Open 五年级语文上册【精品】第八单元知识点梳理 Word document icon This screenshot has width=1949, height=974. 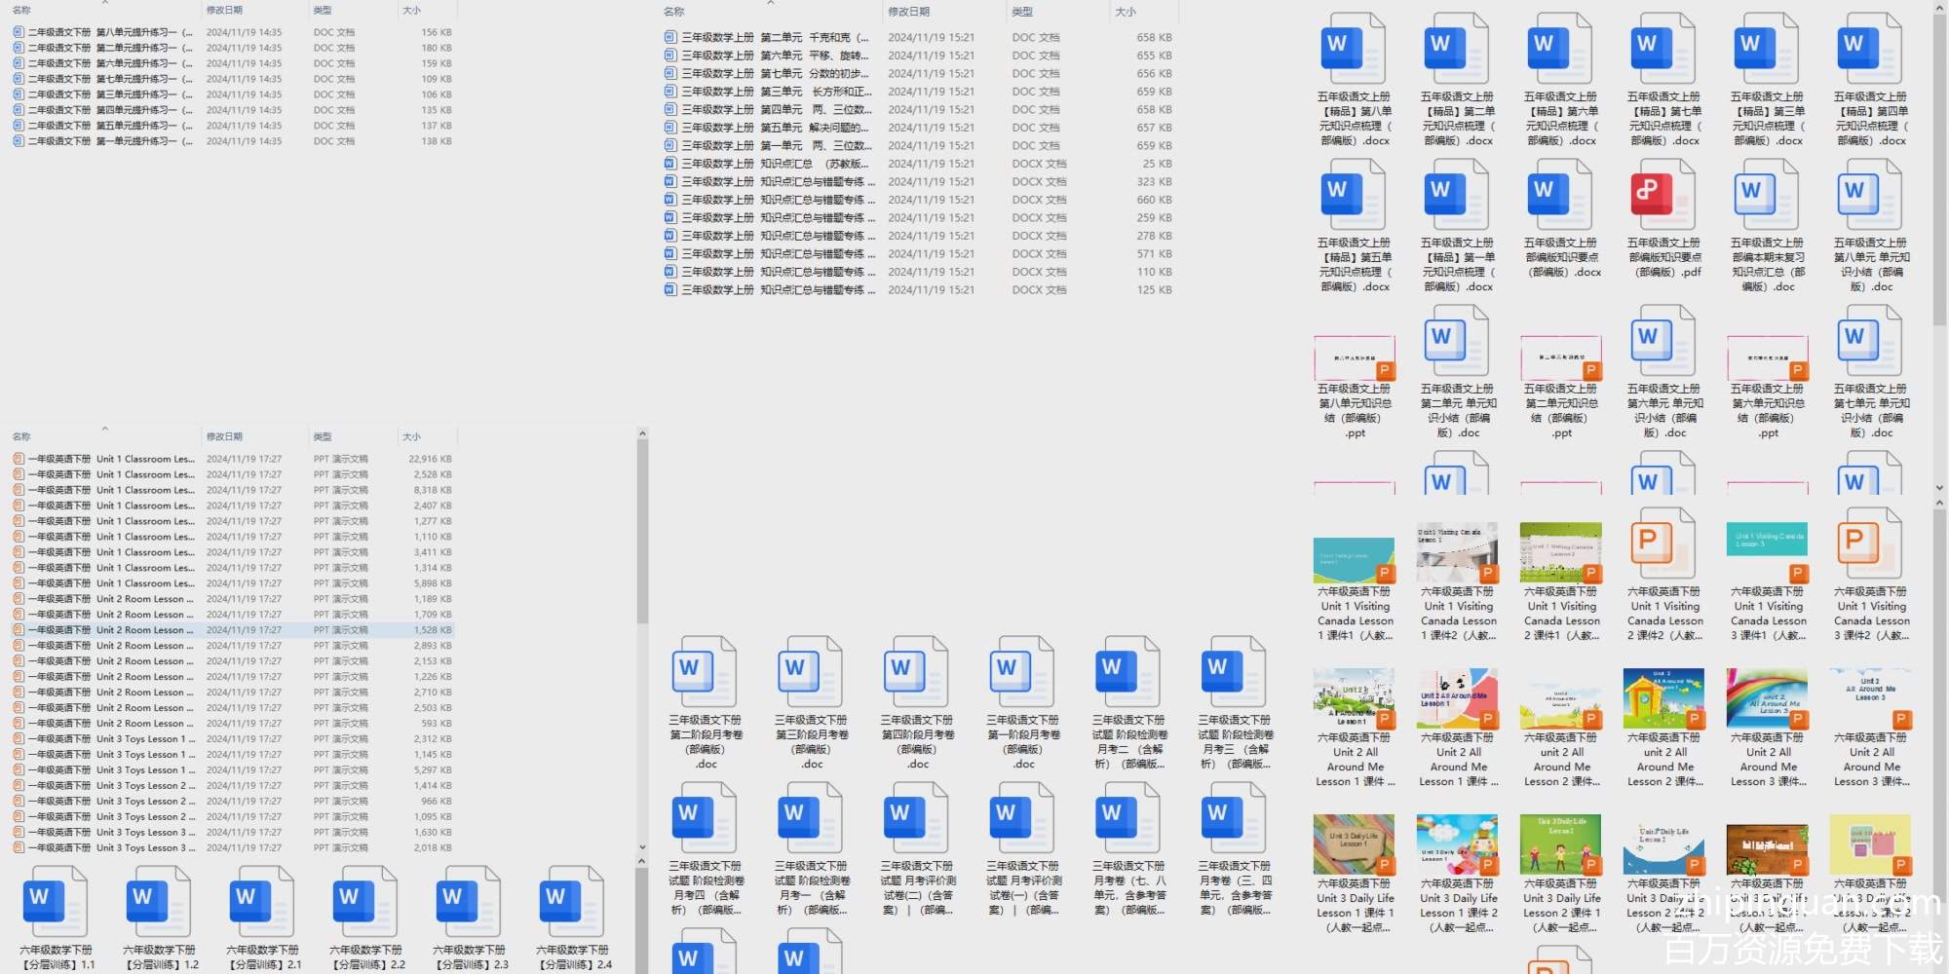(1354, 49)
